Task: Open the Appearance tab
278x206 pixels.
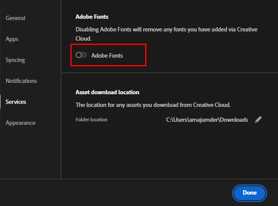Action: point(21,123)
